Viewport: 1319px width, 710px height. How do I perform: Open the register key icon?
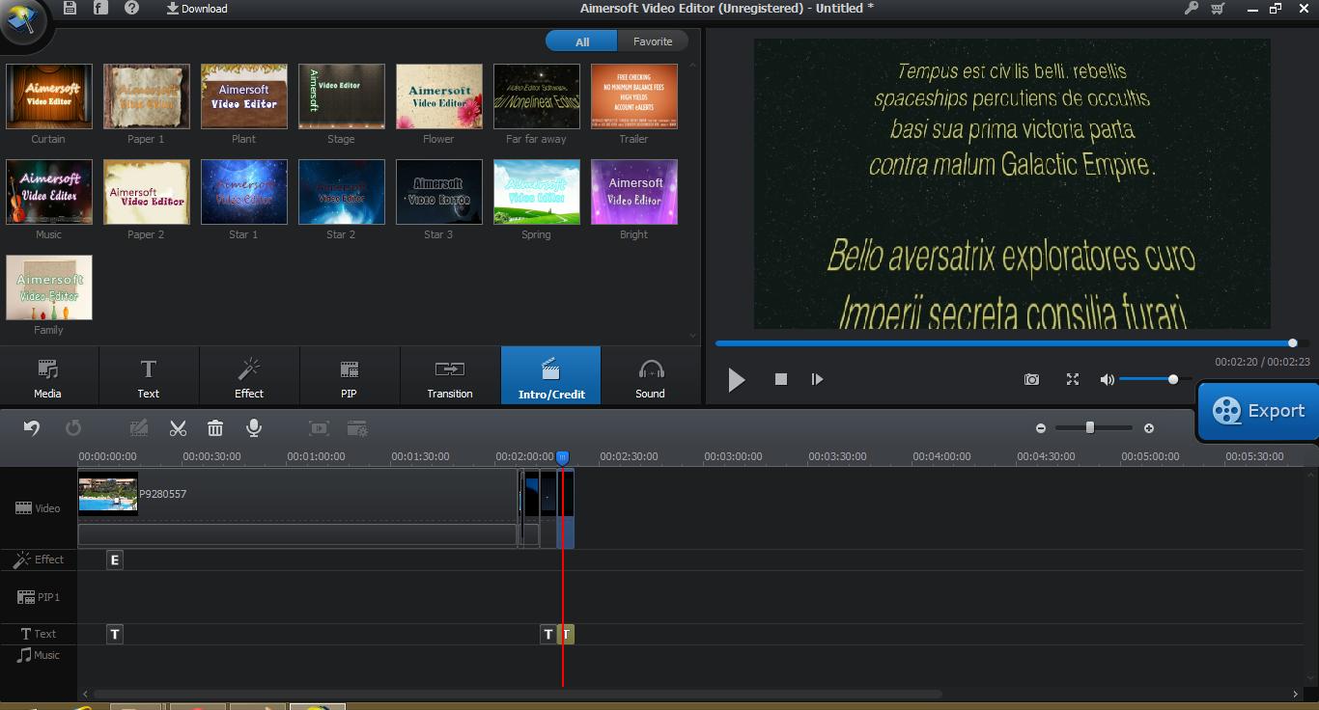[1191, 8]
